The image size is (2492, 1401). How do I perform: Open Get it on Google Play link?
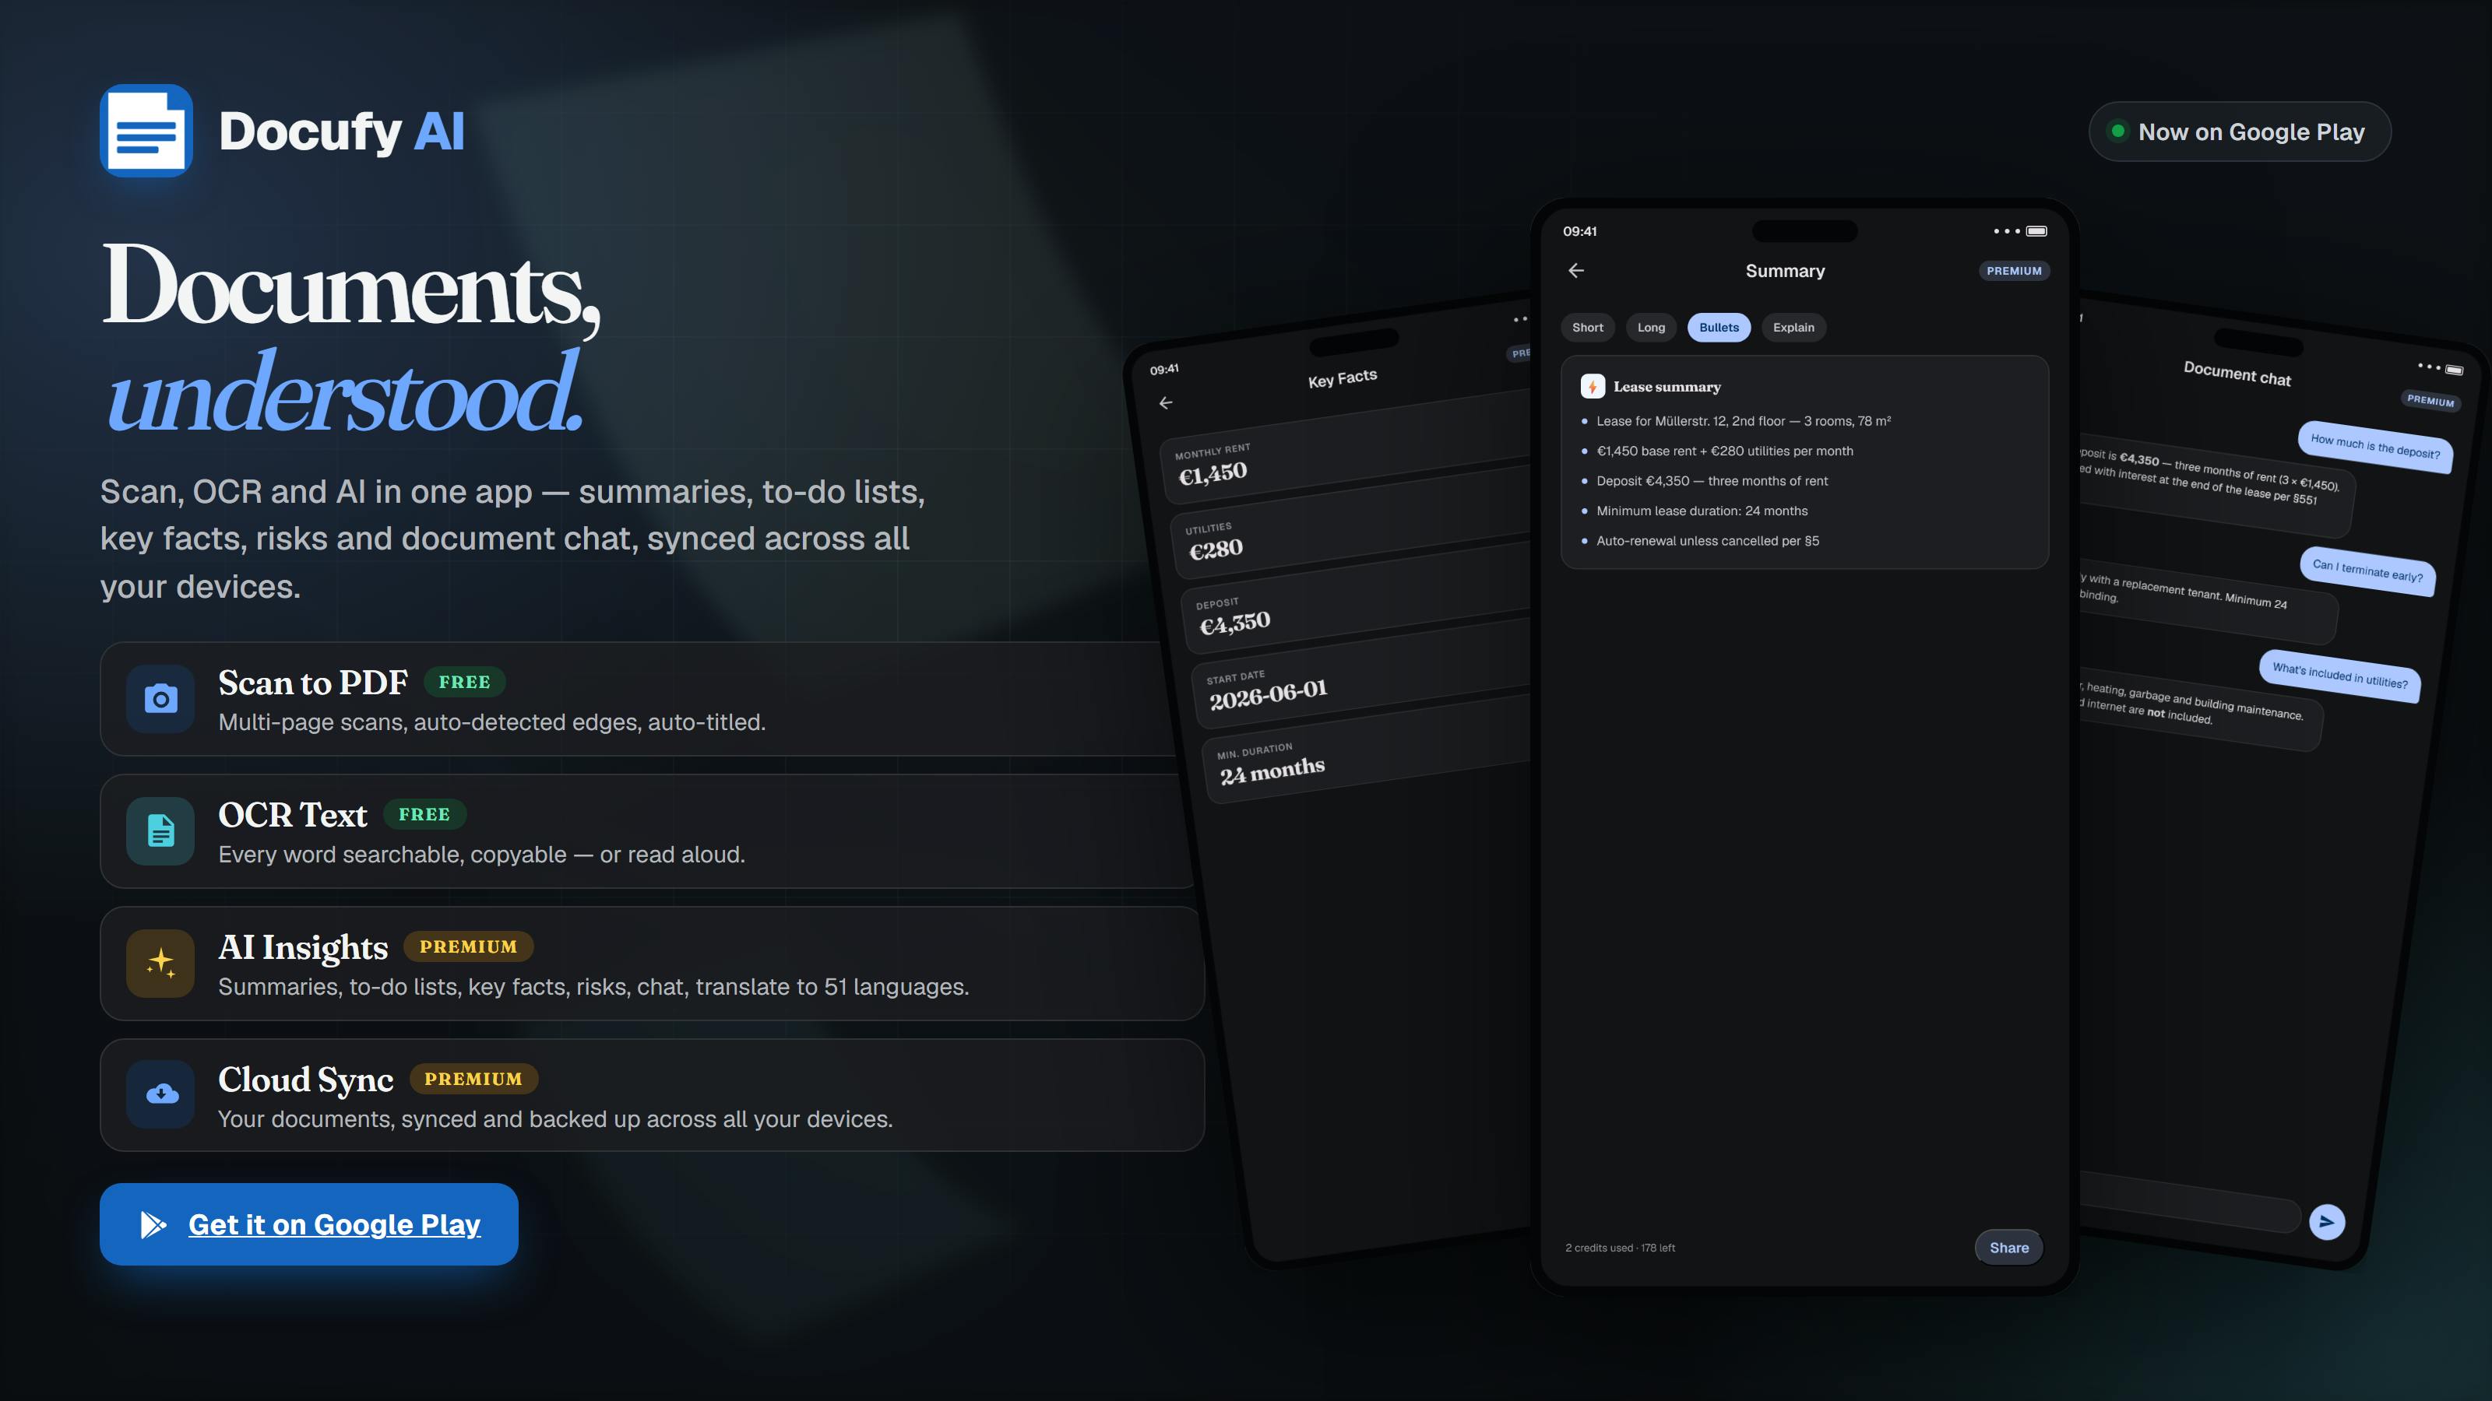308,1224
